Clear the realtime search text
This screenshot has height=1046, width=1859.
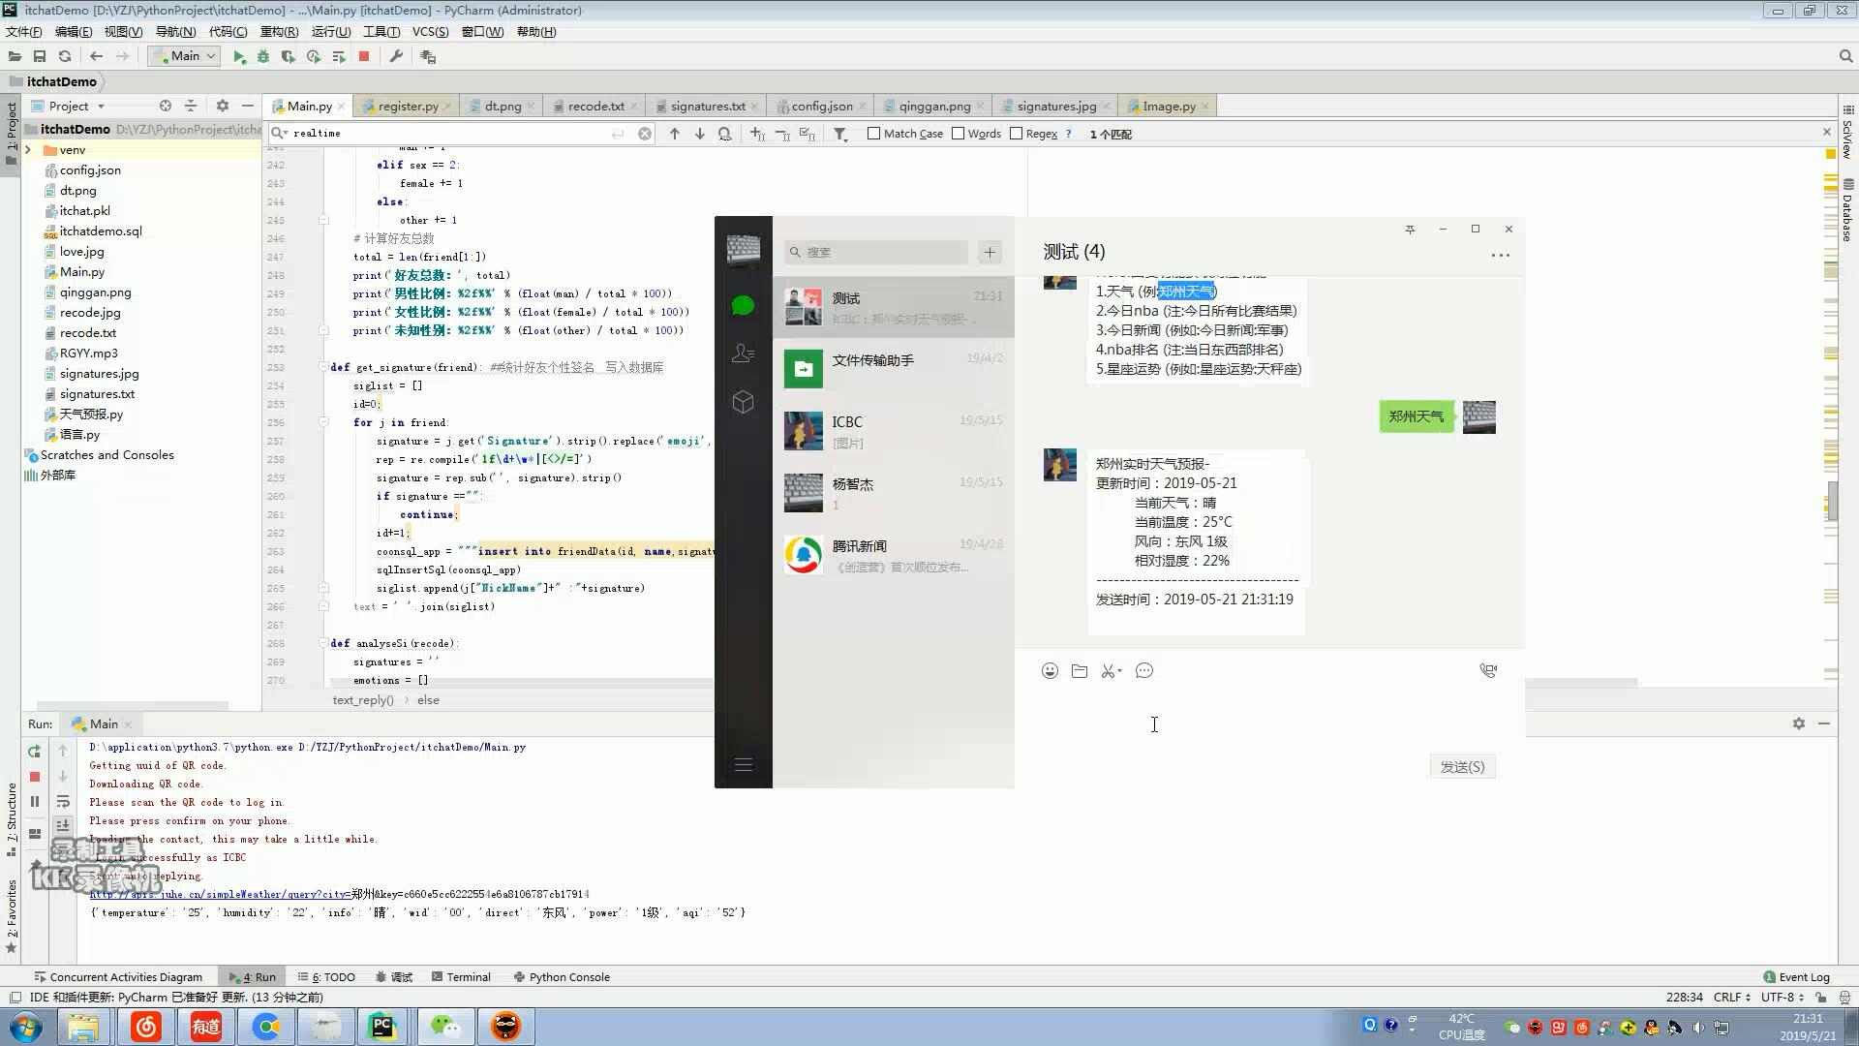[x=645, y=134]
